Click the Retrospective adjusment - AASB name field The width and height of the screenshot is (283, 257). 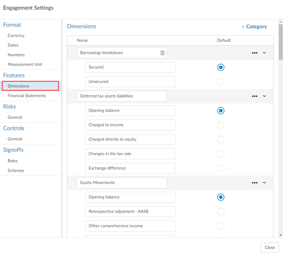(x=130, y=212)
